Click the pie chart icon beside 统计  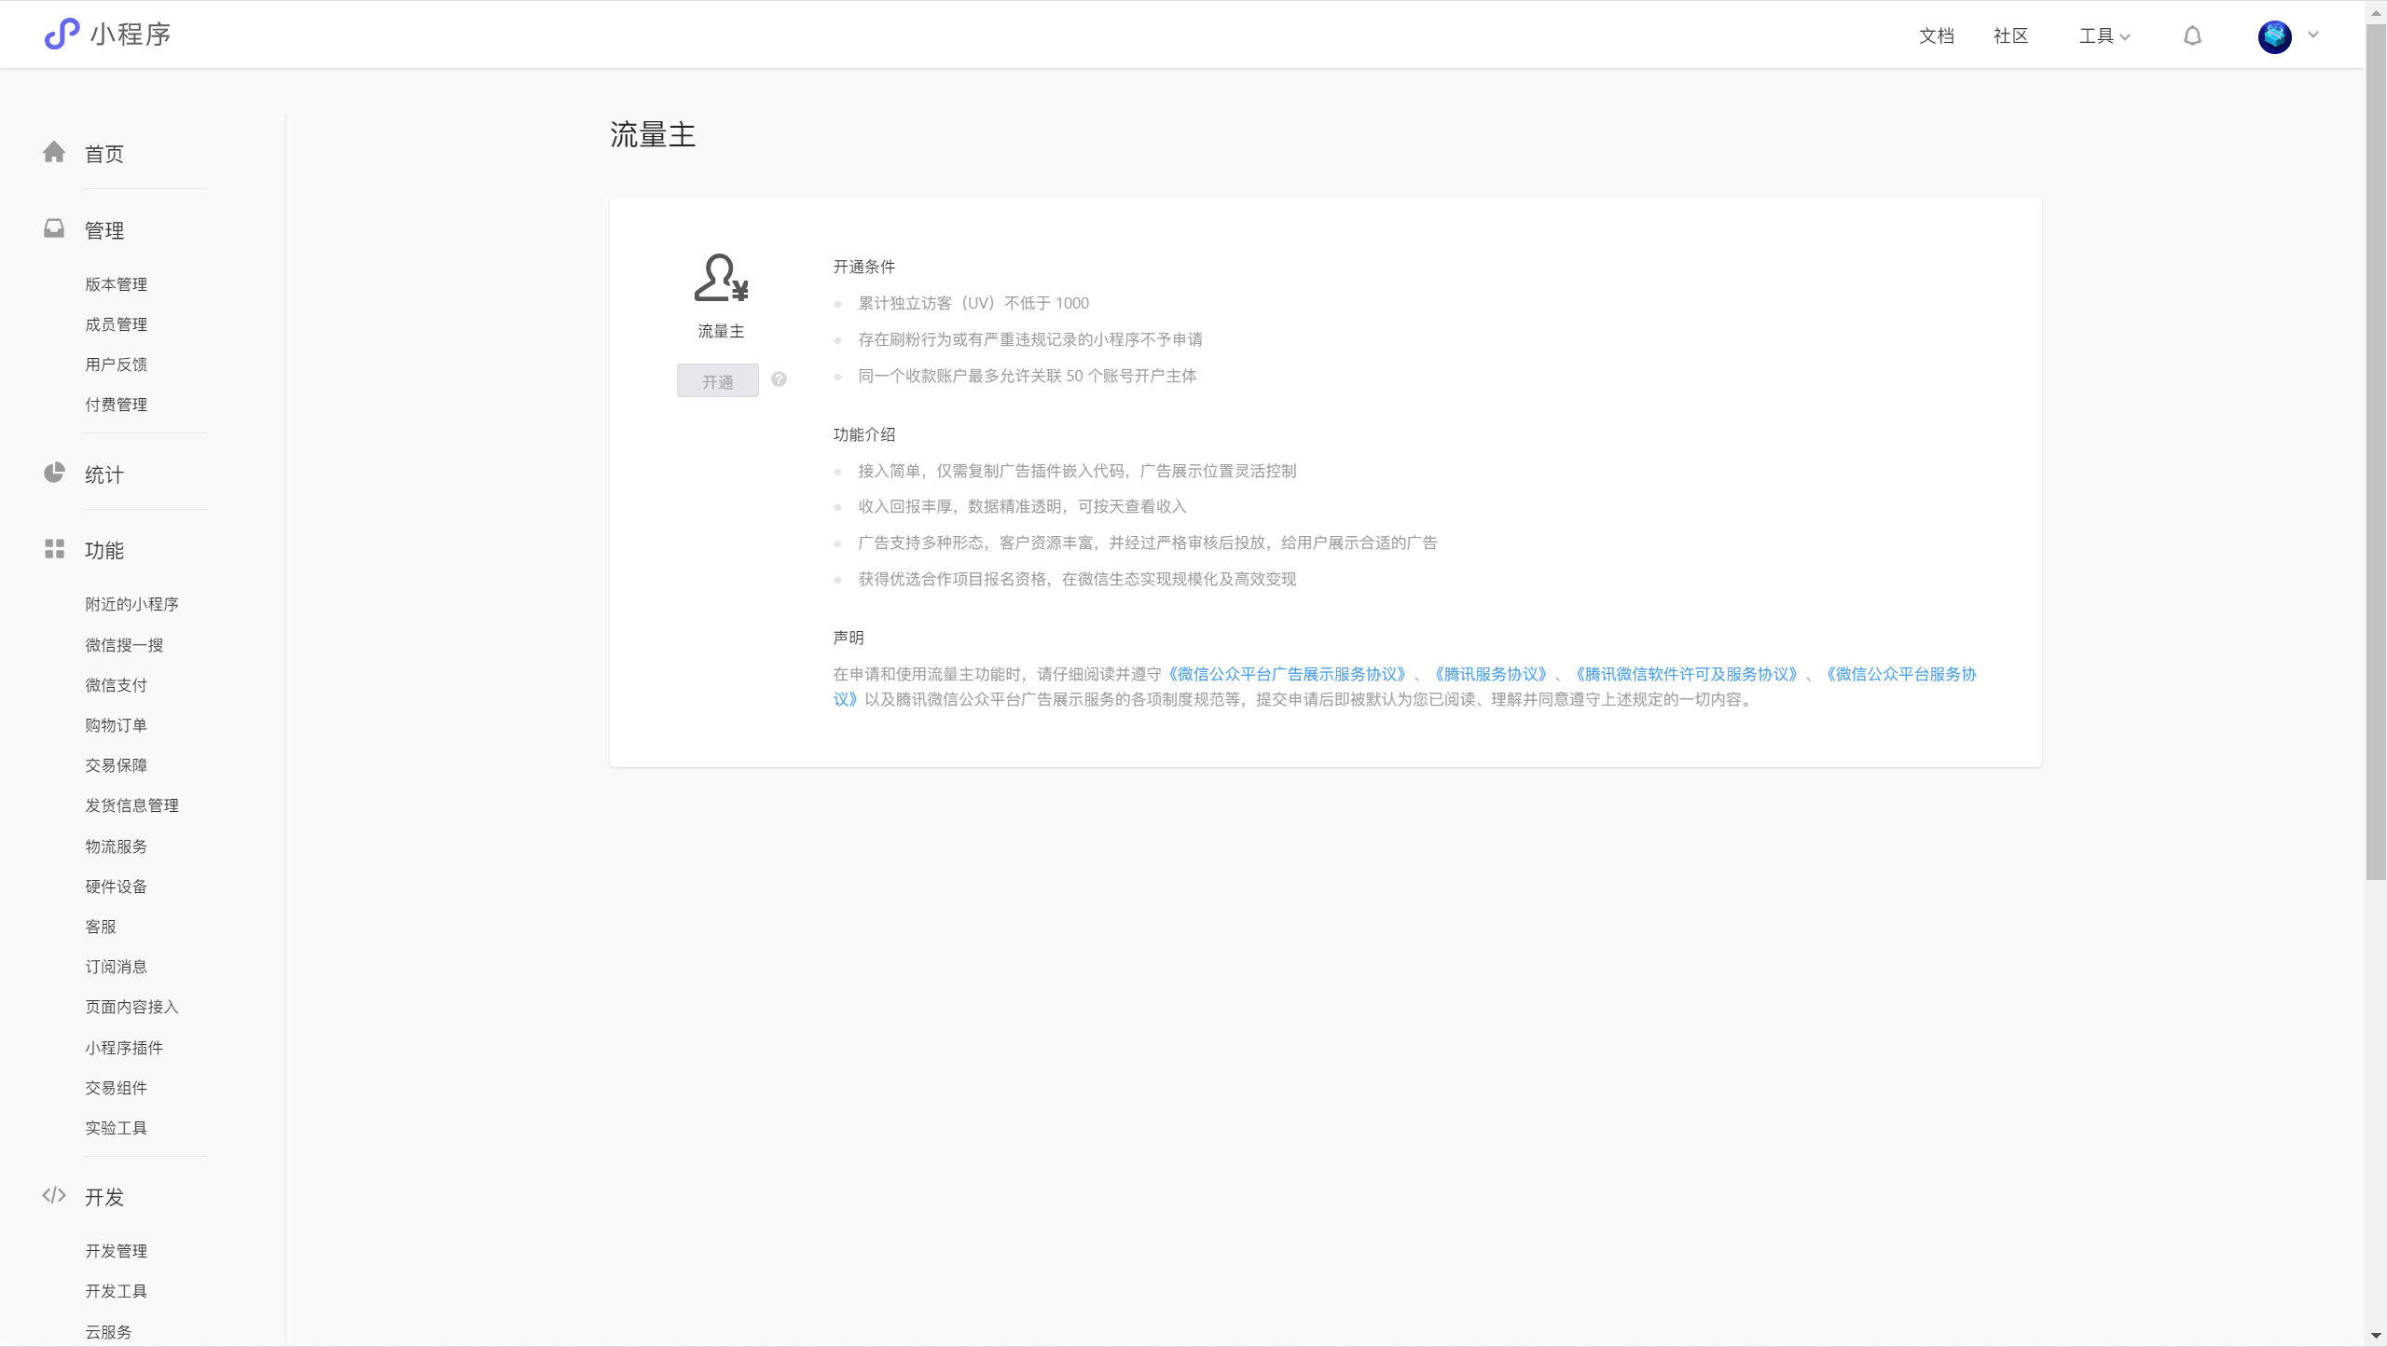(x=54, y=473)
